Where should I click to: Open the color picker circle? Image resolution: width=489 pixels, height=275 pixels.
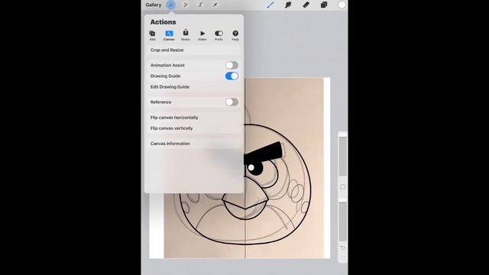coord(342,5)
